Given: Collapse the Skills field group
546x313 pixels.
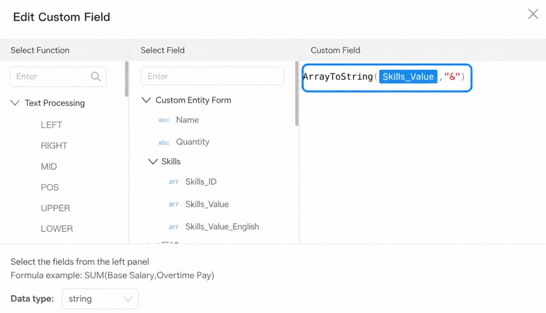Looking at the screenshot, I should pyautogui.click(x=153, y=161).
